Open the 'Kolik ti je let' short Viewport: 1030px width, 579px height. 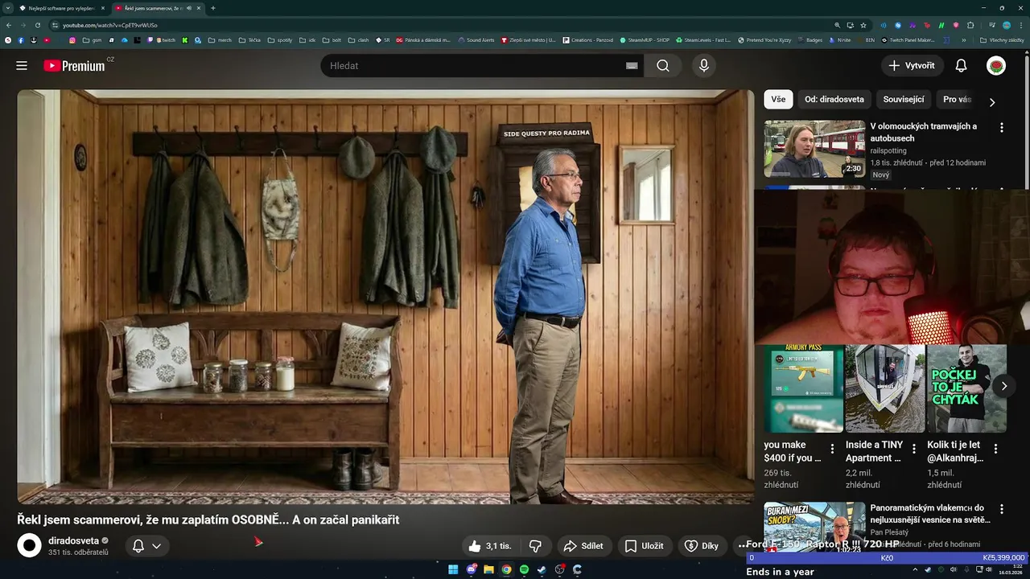click(966, 388)
